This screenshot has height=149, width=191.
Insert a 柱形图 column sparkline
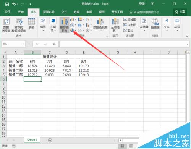[129, 25]
